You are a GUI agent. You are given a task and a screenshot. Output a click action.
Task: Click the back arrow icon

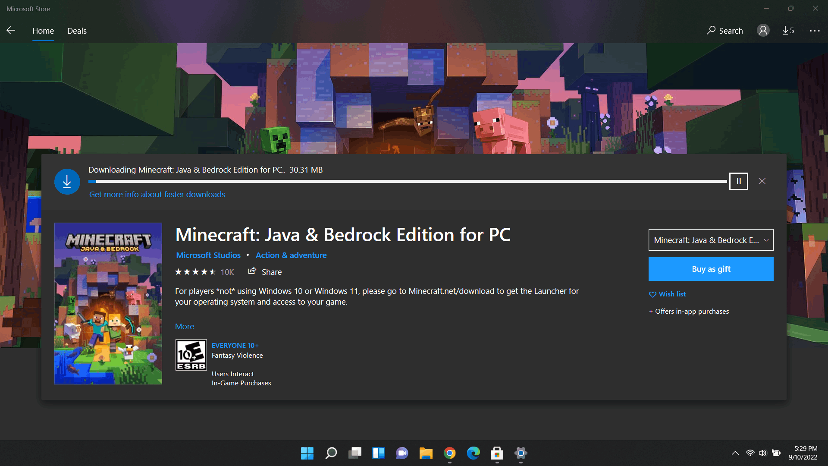[x=11, y=30]
